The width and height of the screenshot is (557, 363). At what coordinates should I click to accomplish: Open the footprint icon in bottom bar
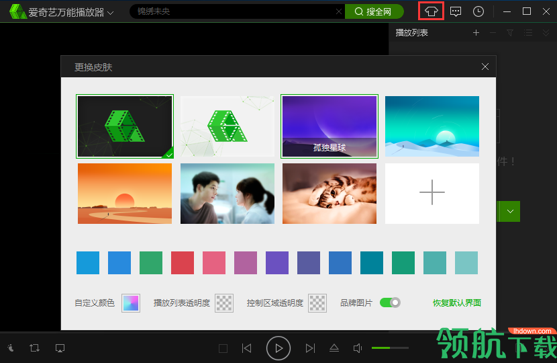(11, 348)
